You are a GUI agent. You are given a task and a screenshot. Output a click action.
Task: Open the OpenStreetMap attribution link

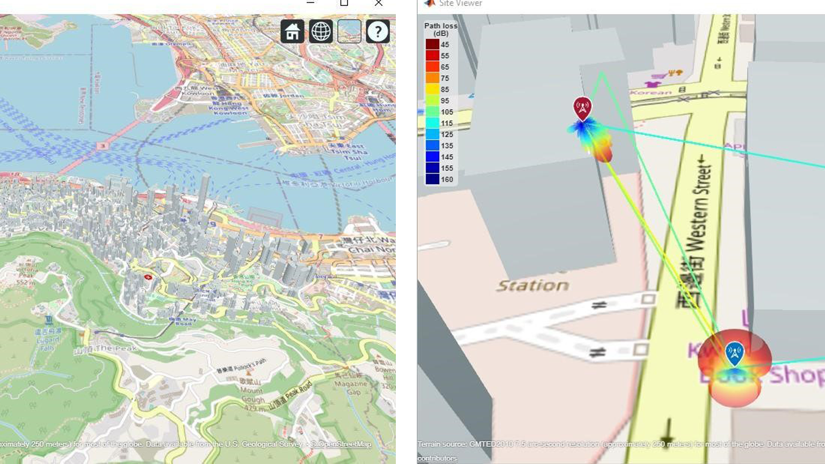click(343, 444)
